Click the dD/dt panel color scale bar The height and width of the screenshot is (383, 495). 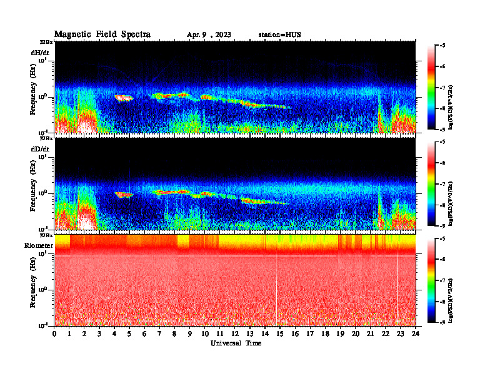point(431,184)
